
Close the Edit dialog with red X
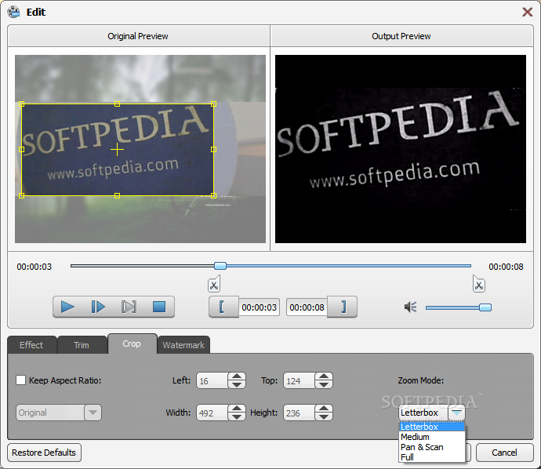click(527, 12)
